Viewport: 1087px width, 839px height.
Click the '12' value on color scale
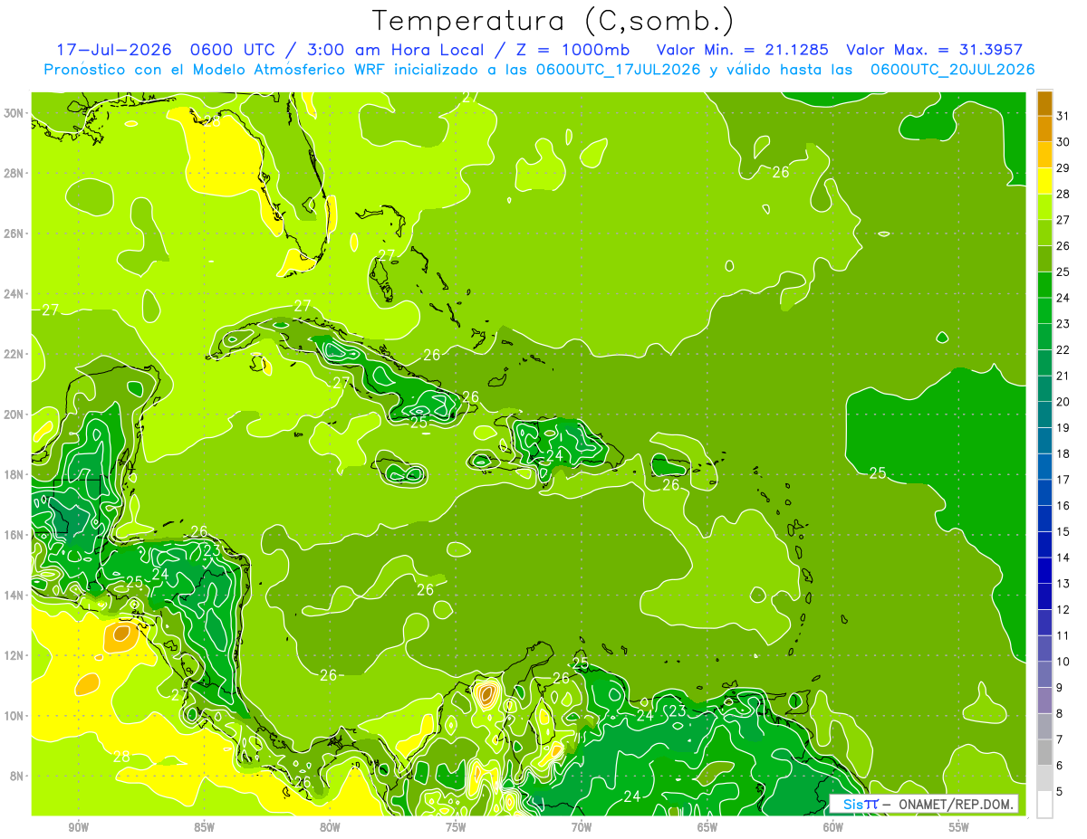1063,610
